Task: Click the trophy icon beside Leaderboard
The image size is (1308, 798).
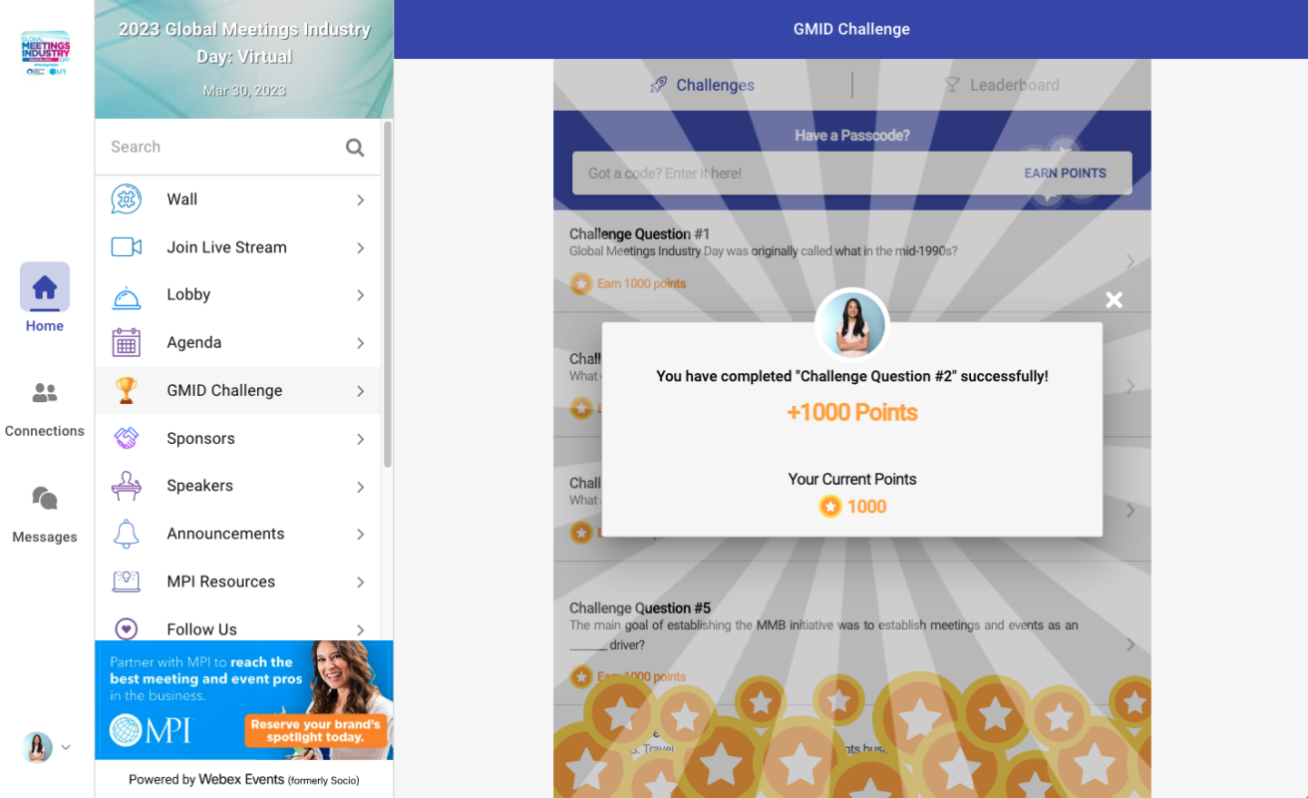Action: pyautogui.click(x=952, y=85)
